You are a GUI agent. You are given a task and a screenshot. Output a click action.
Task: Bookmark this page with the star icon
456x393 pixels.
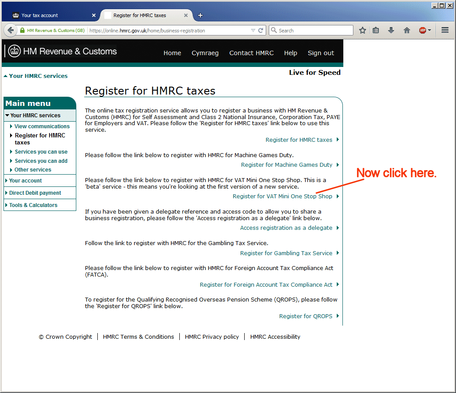point(362,30)
